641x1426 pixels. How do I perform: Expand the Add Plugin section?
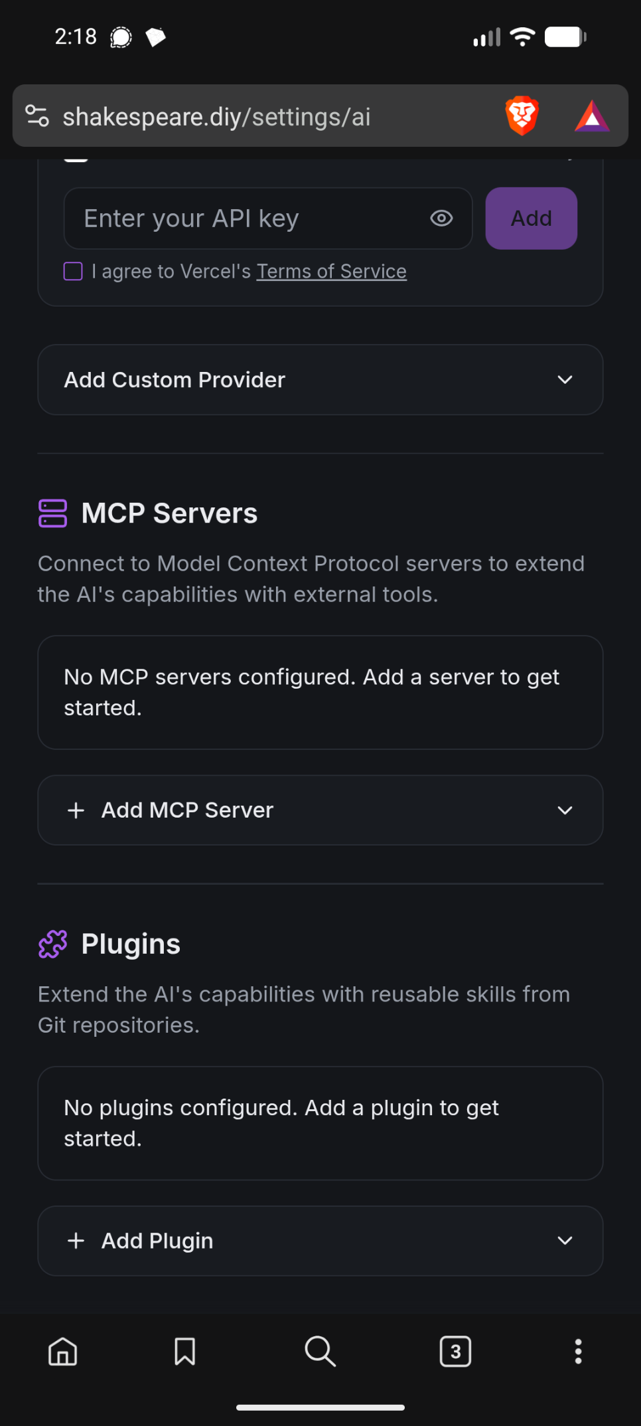click(x=320, y=1241)
